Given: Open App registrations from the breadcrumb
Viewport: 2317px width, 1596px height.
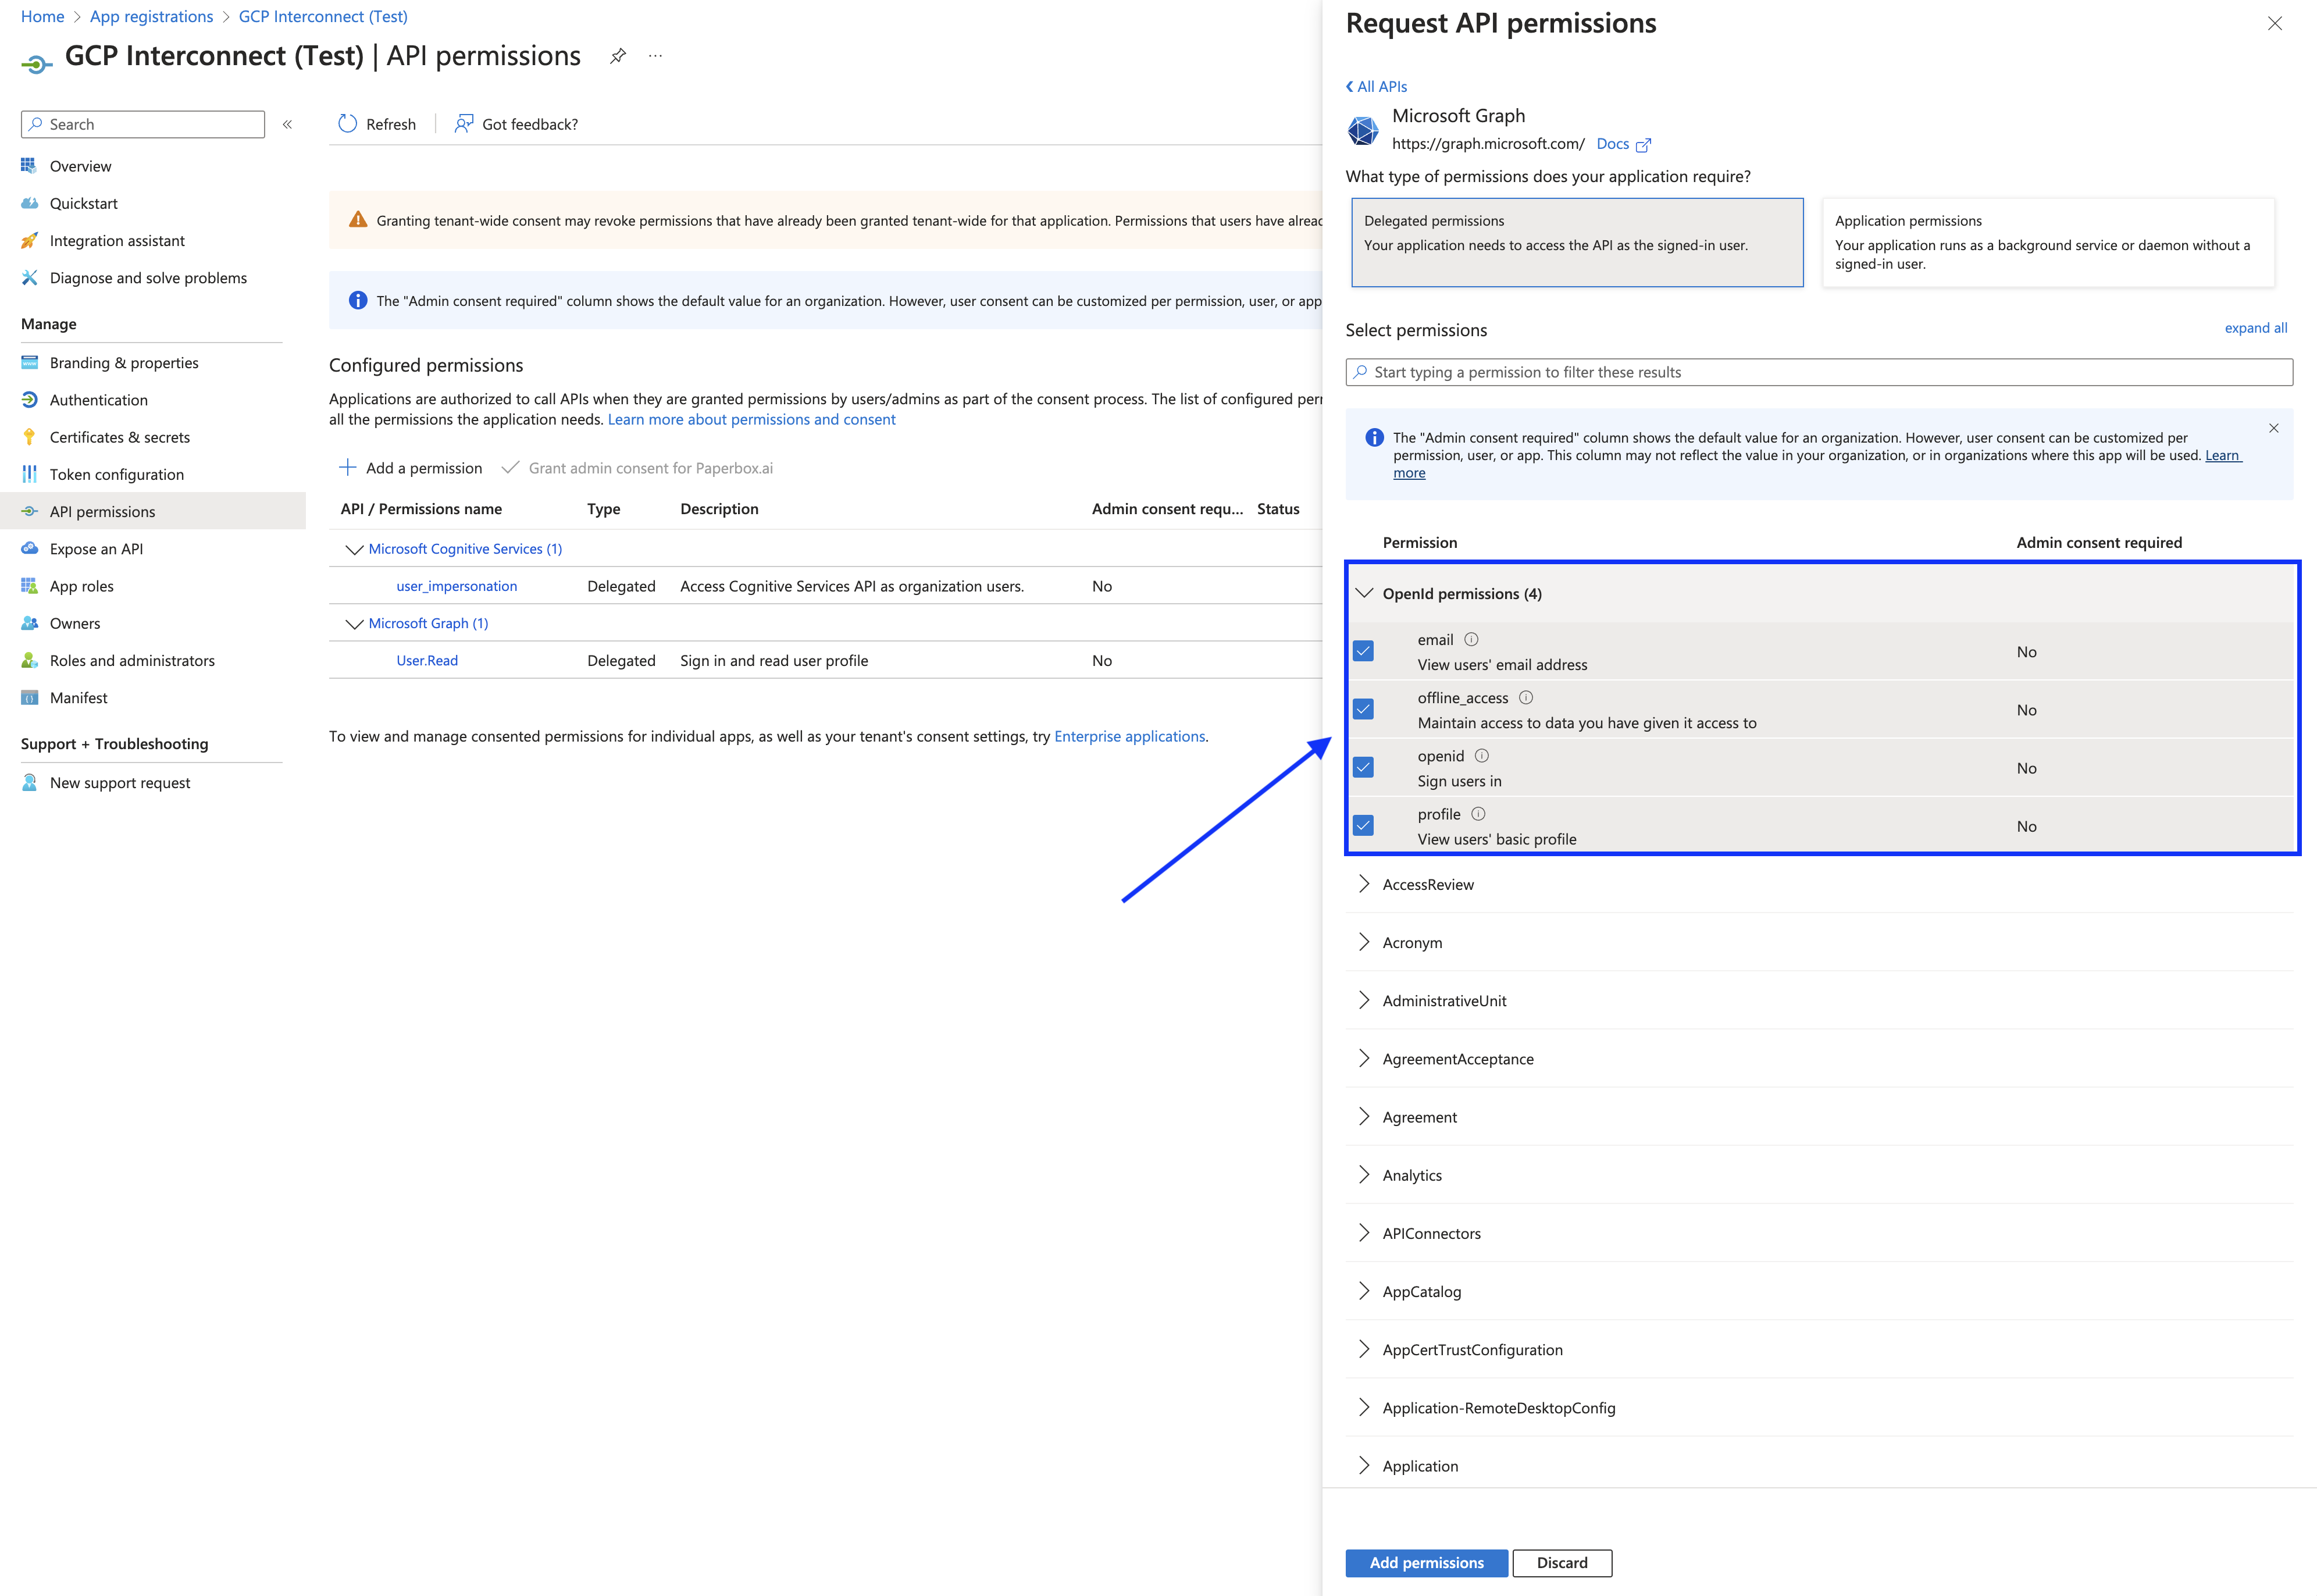Looking at the screenshot, I should [151, 16].
